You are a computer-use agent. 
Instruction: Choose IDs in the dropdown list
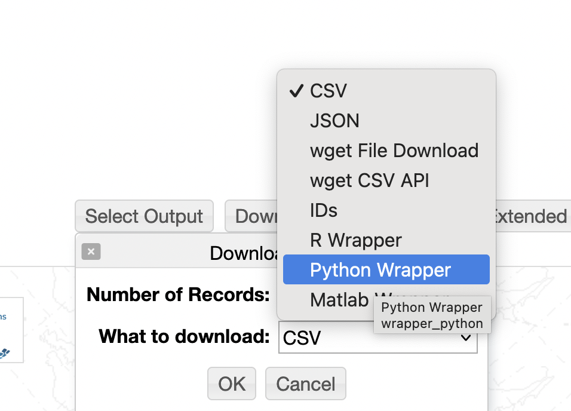(x=324, y=210)
